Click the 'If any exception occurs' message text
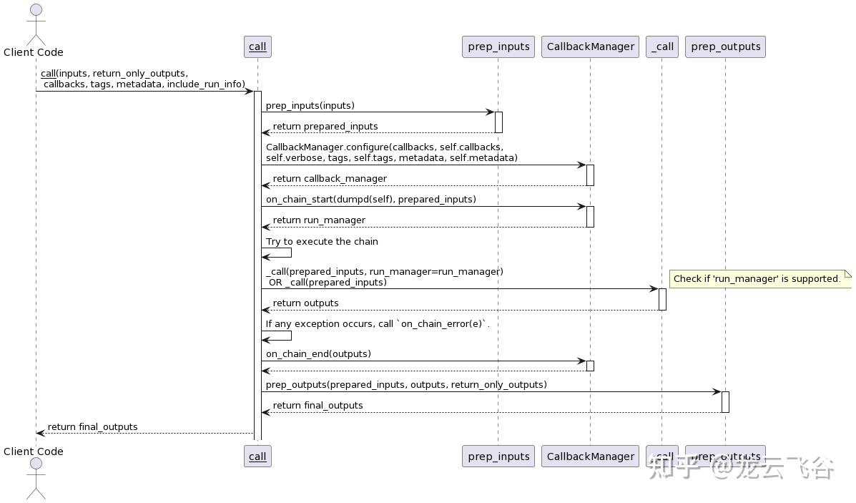Image resolution: width=856 pixels, height=503 pixels. pos(378,324)
